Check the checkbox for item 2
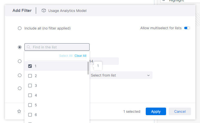This screenshot has width=200, height=123. (x=30, y=76)
